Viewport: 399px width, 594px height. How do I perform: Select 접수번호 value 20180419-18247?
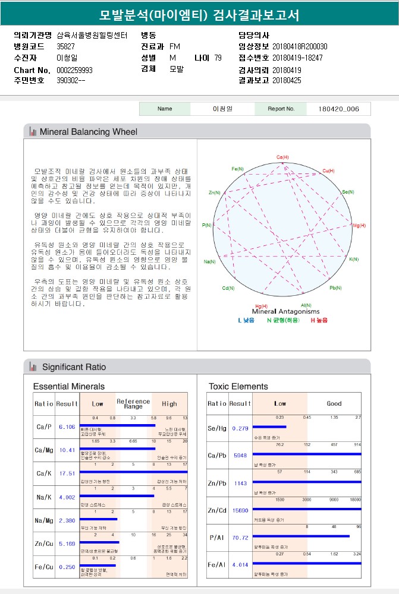[297, 58]
